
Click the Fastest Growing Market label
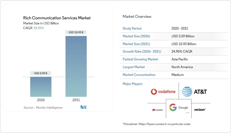[140, 59]
